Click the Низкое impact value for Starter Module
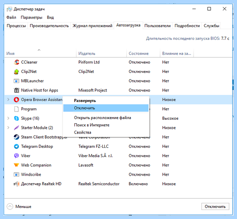 (x=169, y=128)
